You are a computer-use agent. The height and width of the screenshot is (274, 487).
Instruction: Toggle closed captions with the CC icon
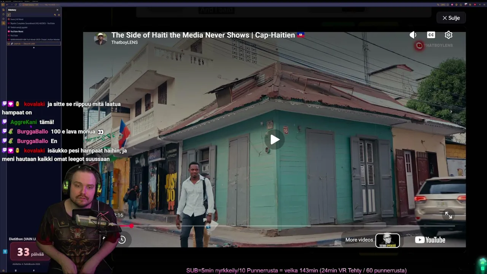tap(431, 35)
